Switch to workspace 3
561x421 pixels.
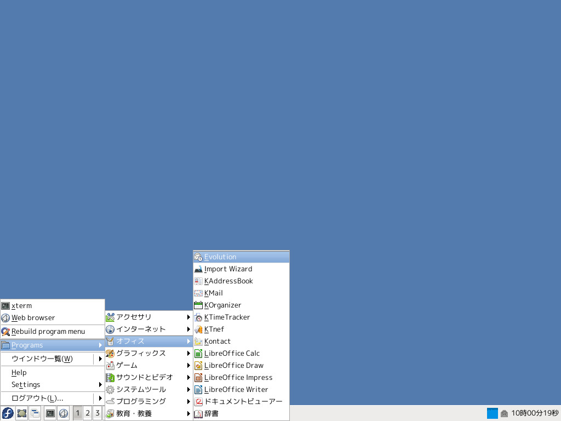[x=97, y=413]
